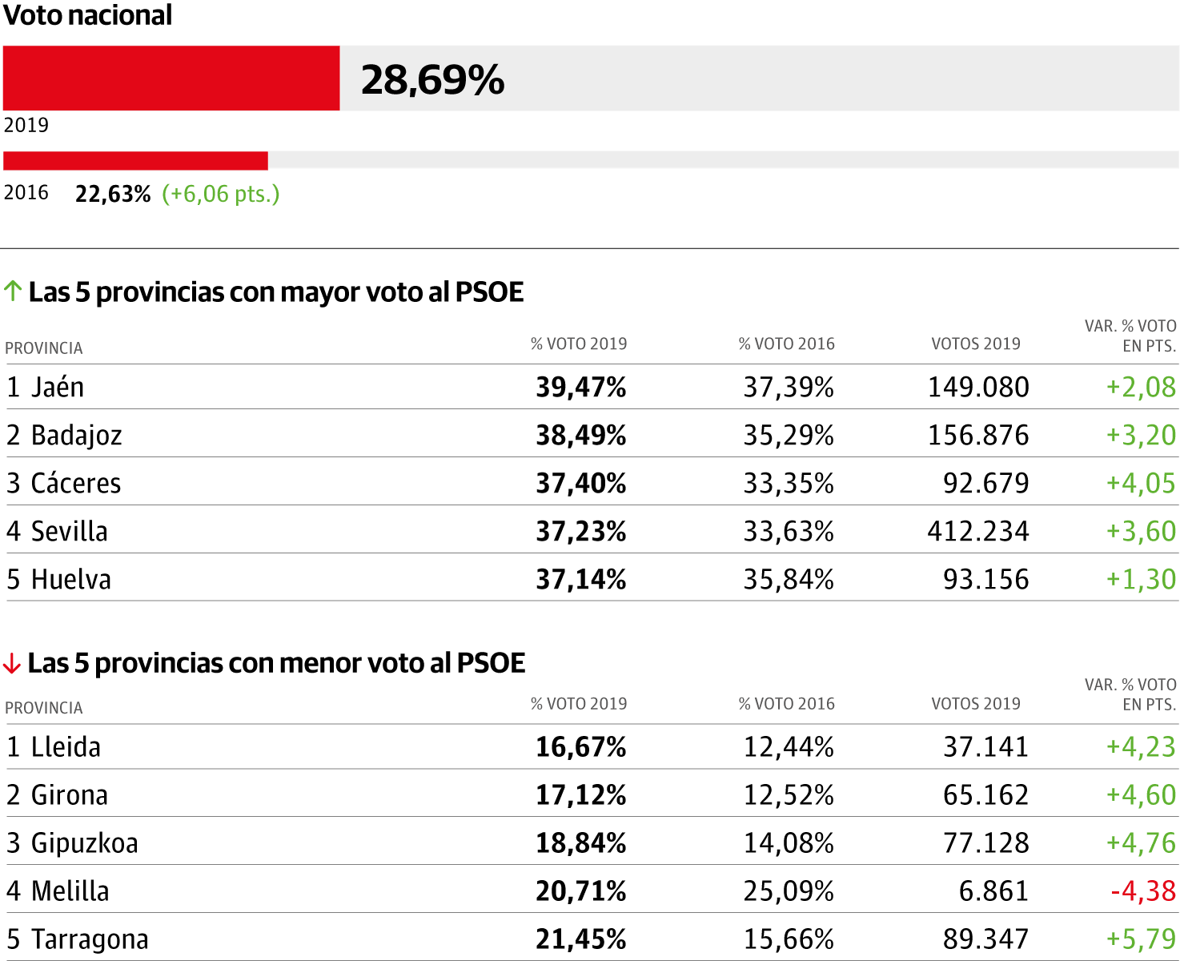Select the 28,69% national vote figure
Screen dimensions: 1180x961
click(x=432, y=79)
